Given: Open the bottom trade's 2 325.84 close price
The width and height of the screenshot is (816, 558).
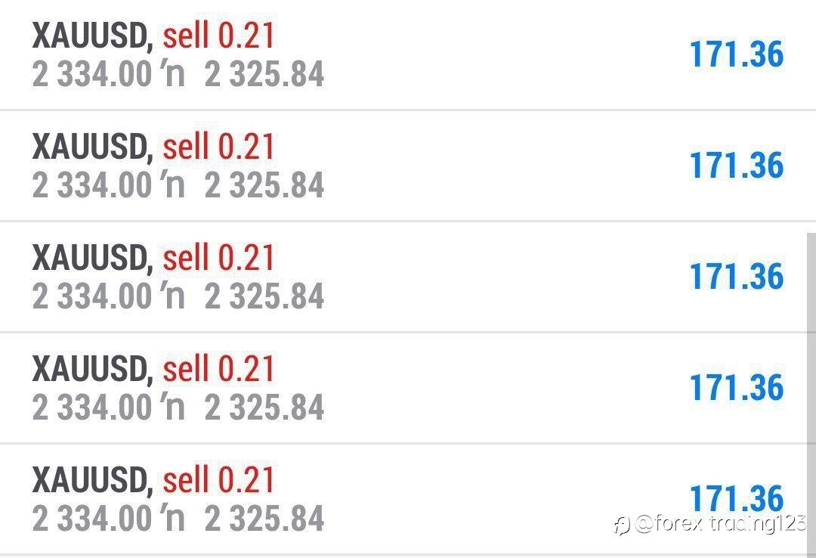Looking at the screenshot, I should coord(264,519).
